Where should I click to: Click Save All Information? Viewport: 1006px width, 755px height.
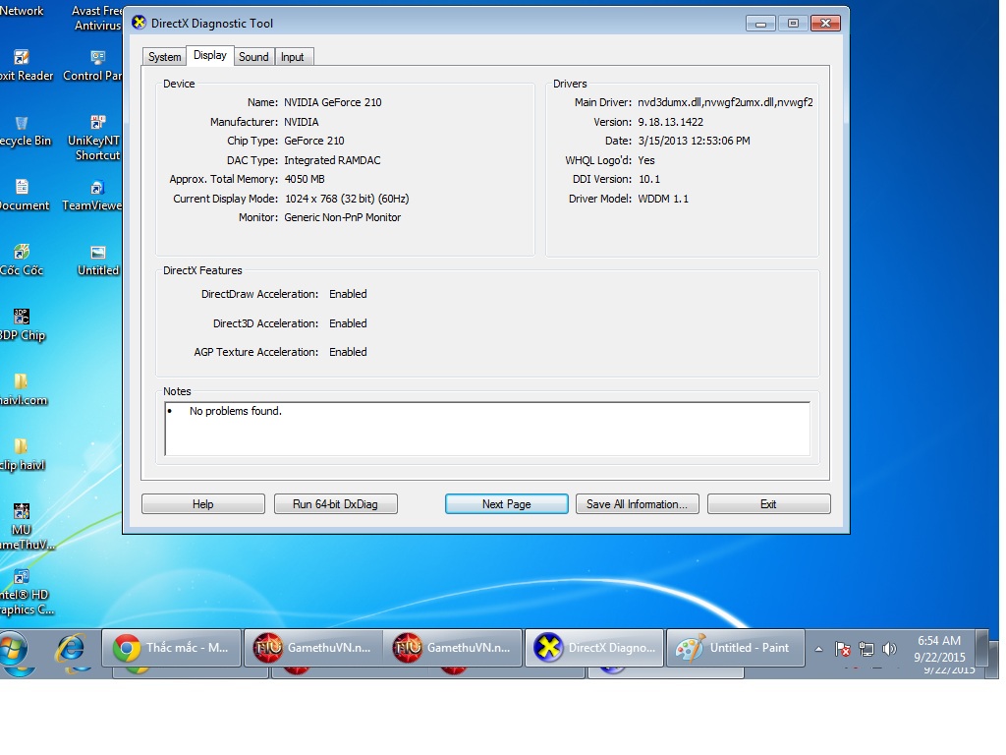[637, 504]
